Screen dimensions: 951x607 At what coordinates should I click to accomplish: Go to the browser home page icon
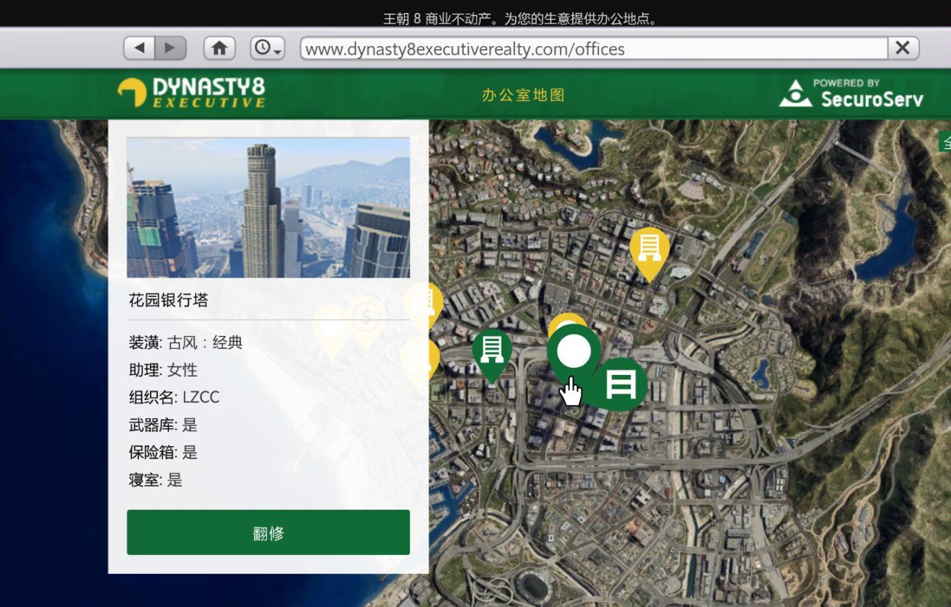pyautogui.click(x=219, y=48)
